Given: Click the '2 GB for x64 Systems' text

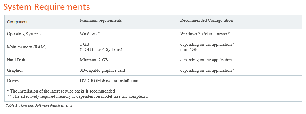Looking at the screenshot, I should [x=101, y=50].
